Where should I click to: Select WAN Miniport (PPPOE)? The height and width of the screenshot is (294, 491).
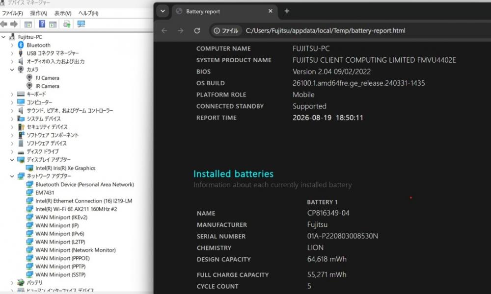[63, 258]
